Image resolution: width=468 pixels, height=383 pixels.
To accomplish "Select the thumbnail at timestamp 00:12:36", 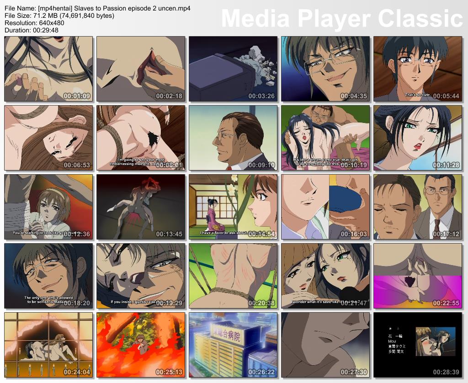I will tap(48, 207).
